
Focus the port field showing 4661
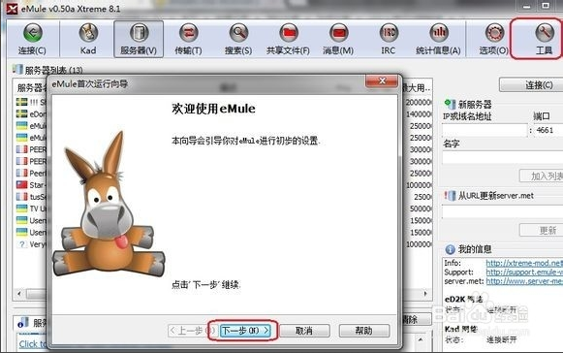pos(547,130)
